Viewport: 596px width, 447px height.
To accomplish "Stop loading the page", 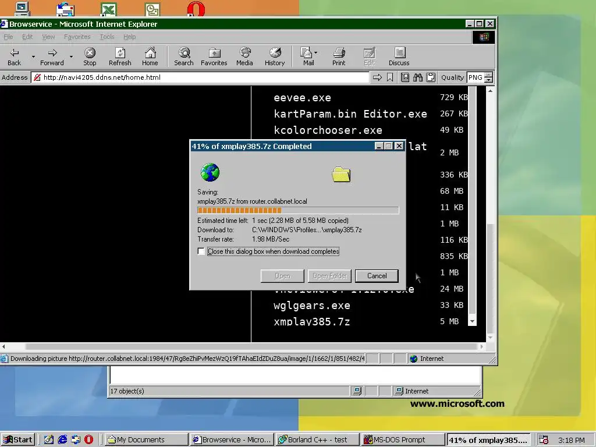I will 90,57.
